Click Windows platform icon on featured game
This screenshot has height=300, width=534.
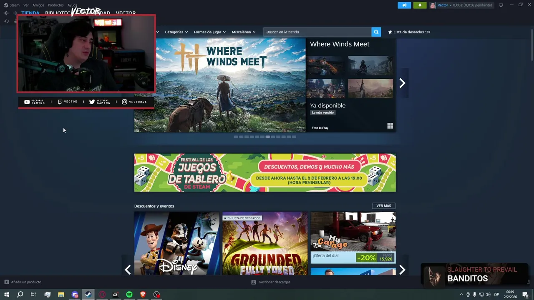(x=390, y=126)
